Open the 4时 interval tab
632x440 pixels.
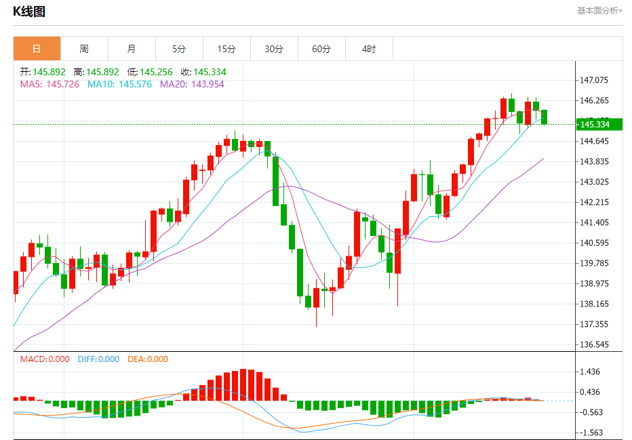tap(369, 49)
